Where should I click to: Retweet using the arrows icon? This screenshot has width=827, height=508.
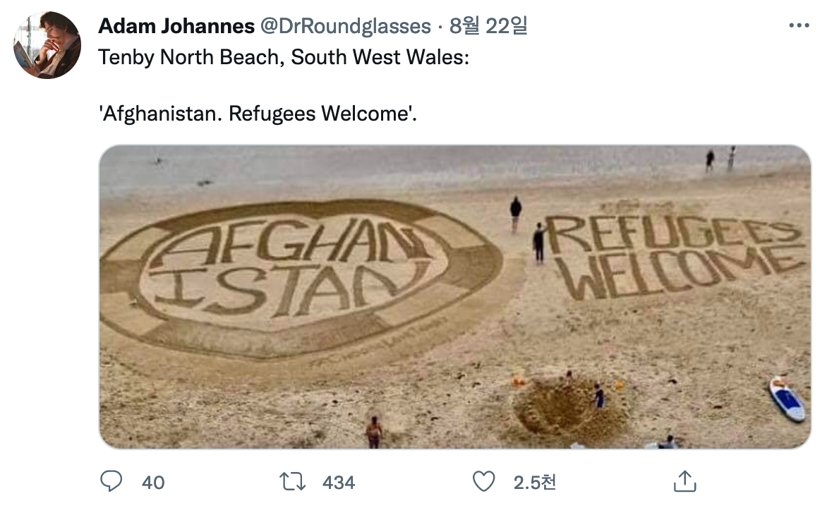point(292,482)
